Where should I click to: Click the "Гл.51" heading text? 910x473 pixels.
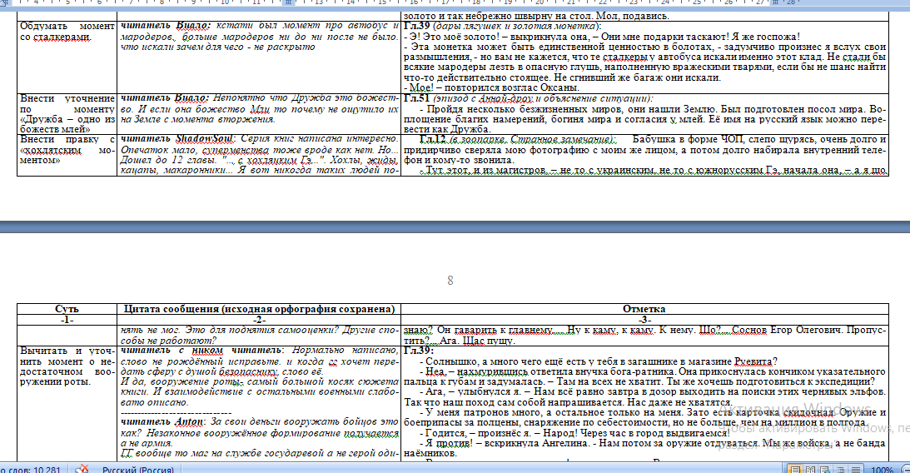tap(415, 98)
